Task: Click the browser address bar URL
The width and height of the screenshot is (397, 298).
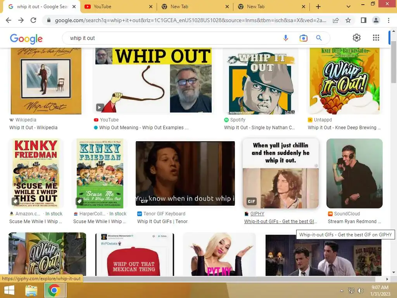Action: click(190, 20)
